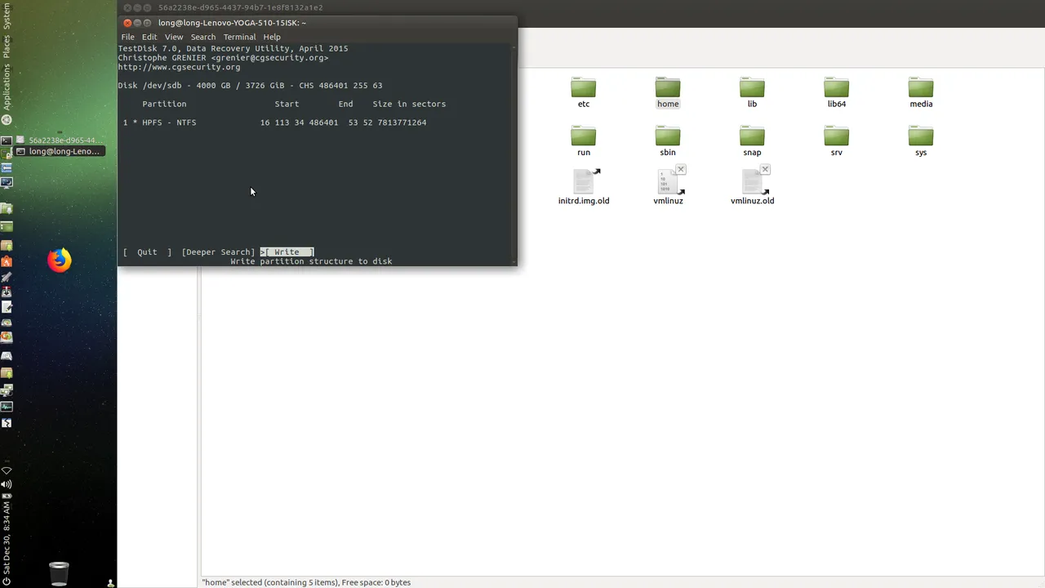Launch Firefox from the desktop
1045x588 pixels.
(x=59, y=261)
